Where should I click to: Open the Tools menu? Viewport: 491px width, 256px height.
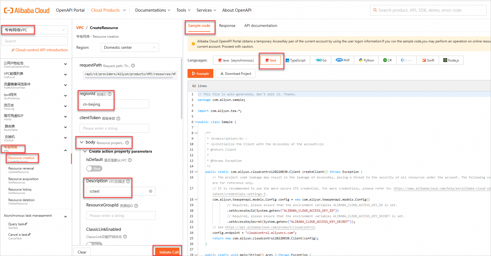coord(184,10)
